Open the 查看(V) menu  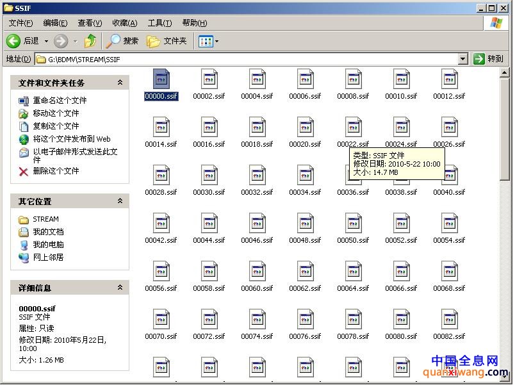click(90, 23)
